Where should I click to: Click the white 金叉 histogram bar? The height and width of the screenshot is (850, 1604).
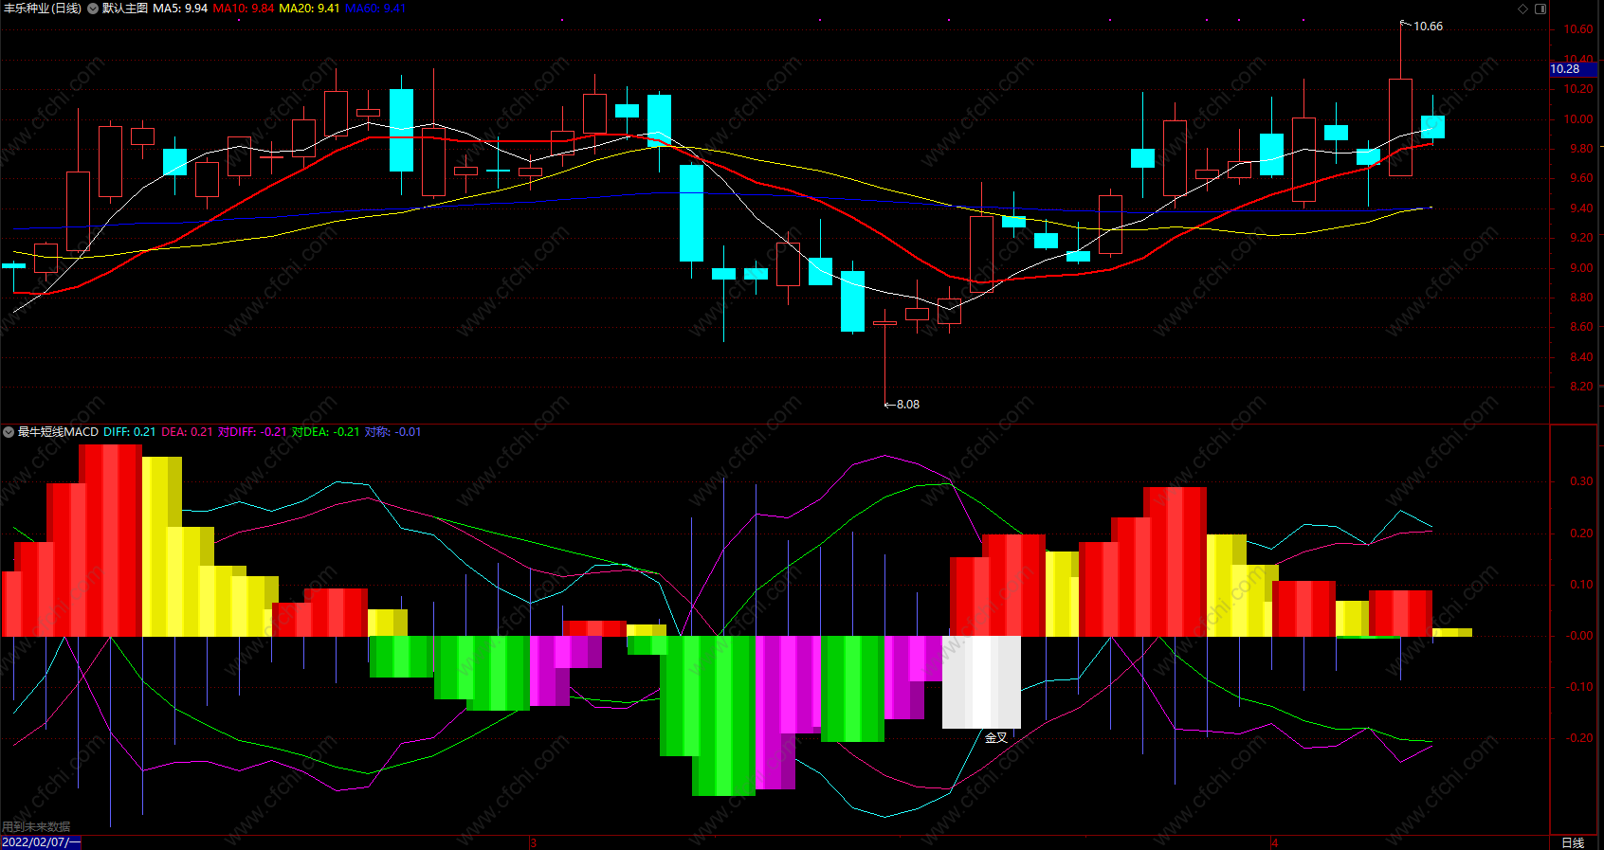[x=981, y=682]
